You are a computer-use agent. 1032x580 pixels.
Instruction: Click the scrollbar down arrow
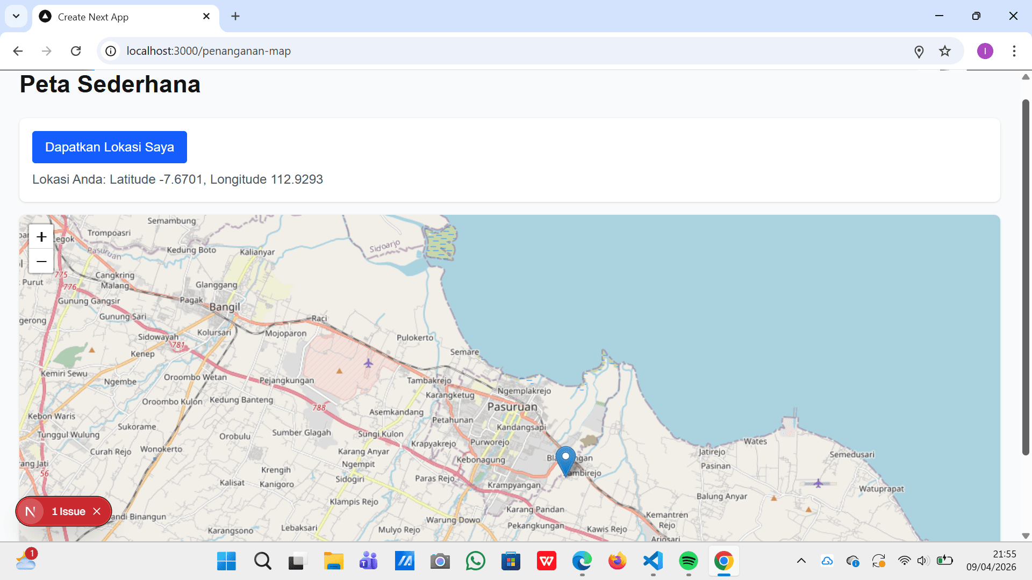(x=1026, y=536)
